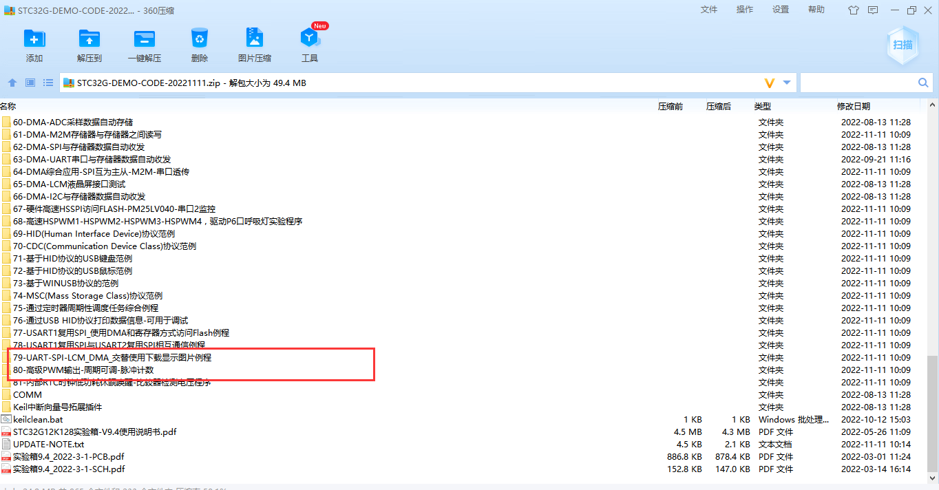Sort by 类型 (Type) column header
Screen dimensions: 939x490
coord(762,107)
